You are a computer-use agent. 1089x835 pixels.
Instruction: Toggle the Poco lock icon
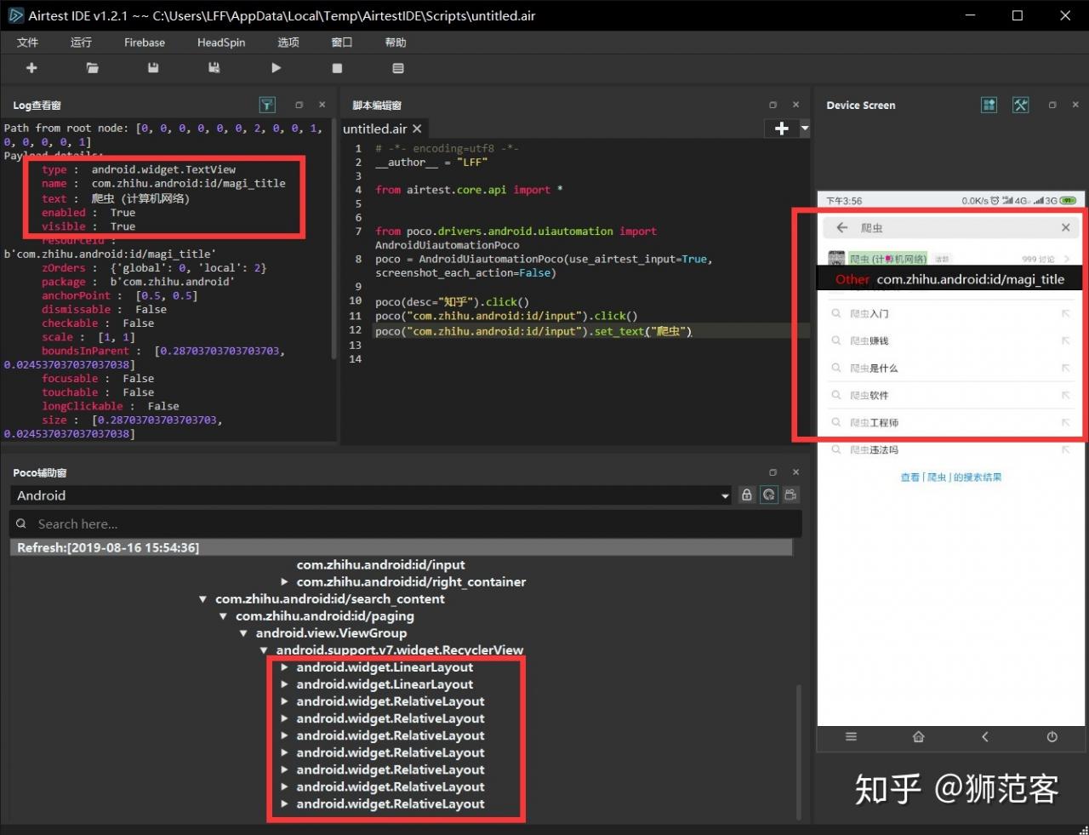coord(747,495)
